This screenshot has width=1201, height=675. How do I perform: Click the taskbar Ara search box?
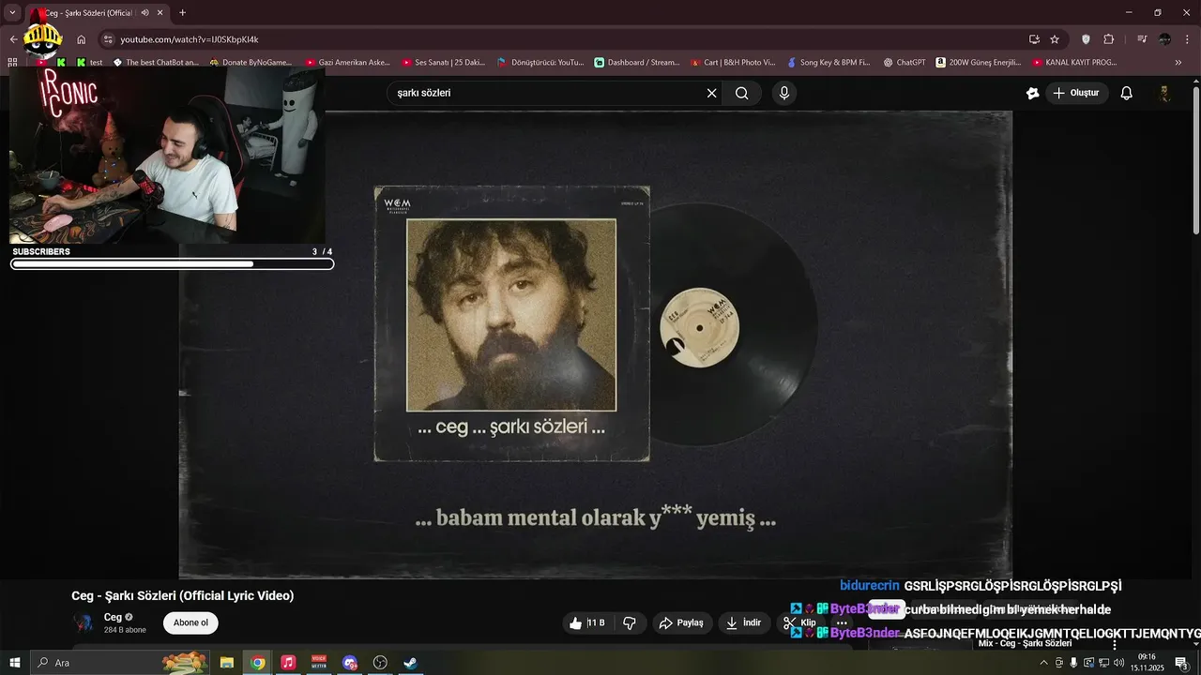point(120,663)
